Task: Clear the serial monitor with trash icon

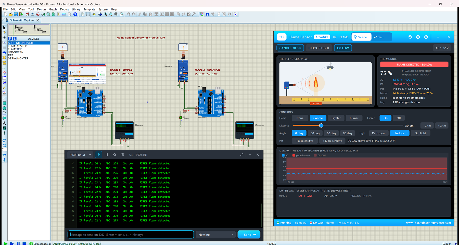Action: tap(123, 155)
